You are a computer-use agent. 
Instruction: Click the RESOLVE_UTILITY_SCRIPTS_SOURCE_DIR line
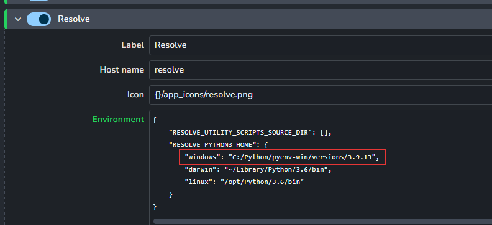click(x=250, y=133)
